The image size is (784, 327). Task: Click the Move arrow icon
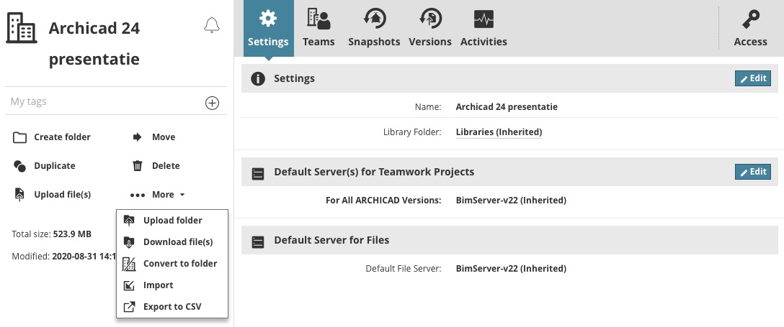click(137, 137)
